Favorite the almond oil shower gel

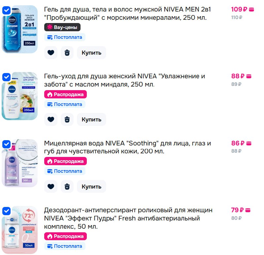51,119
